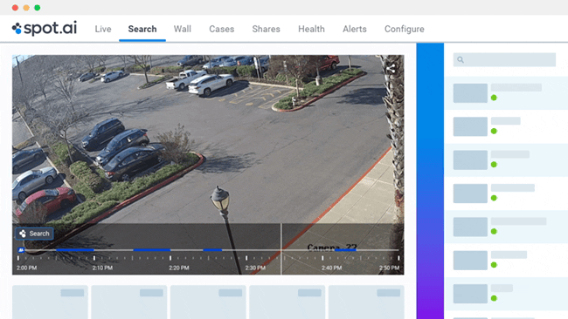Click the macOS yellow minimize window button
568x319 pixels.
click(26, 8)
